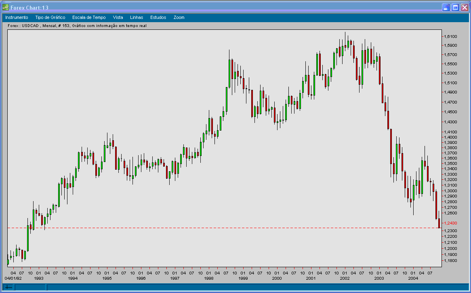The width and height of the screenshot is (471, 293).
Task: Minimize the Forex Chart window
Action: click(446, 7)
